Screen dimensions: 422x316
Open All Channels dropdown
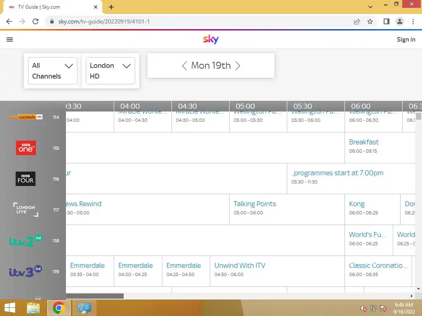click(x=53, y=71)
